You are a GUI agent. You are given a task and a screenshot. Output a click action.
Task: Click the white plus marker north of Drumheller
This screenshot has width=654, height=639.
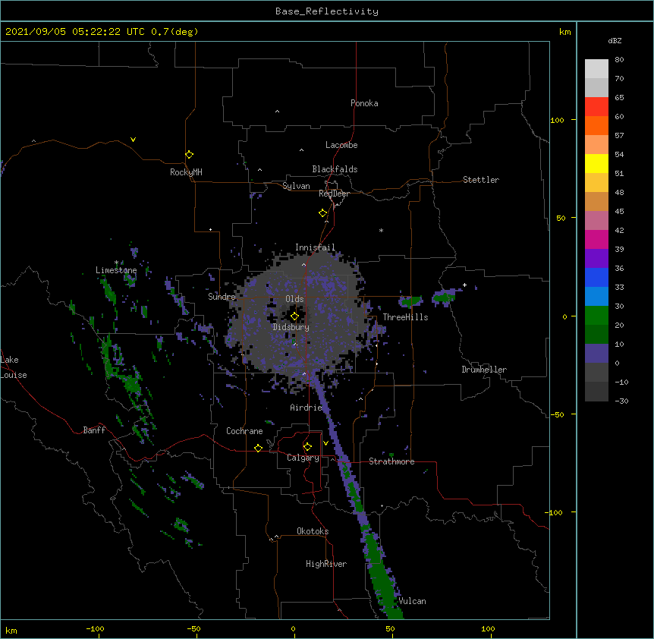click(x=464, y=285)
